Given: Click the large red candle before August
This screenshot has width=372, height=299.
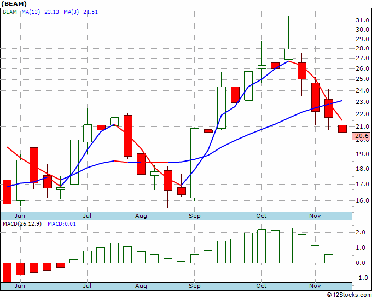Looking at the screenshot, I should 128,136.
